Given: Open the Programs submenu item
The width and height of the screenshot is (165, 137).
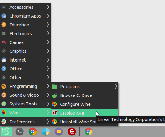Looking at the screenshot, I should coord(85,87).
